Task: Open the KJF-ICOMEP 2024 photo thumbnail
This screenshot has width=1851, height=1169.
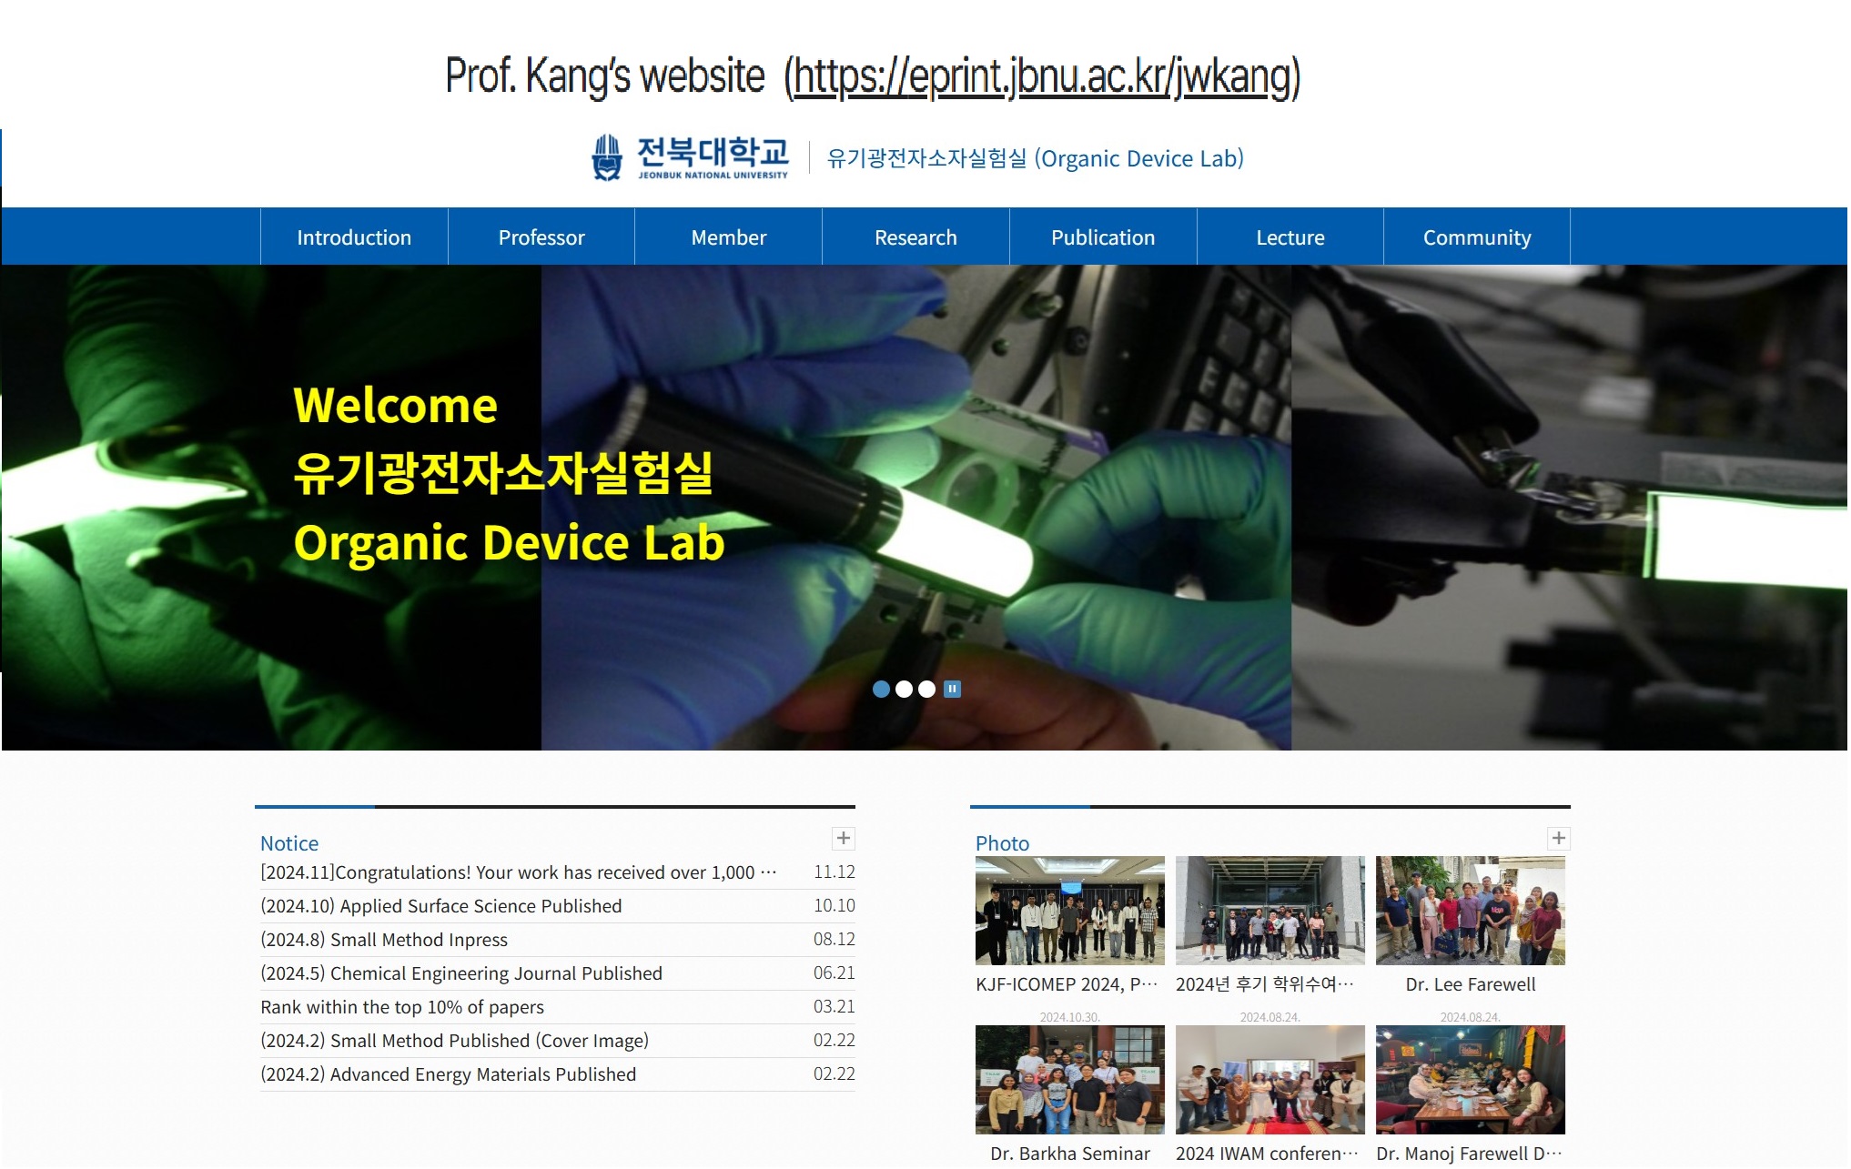Action: pyautogui.click(x=1069, y=911)
